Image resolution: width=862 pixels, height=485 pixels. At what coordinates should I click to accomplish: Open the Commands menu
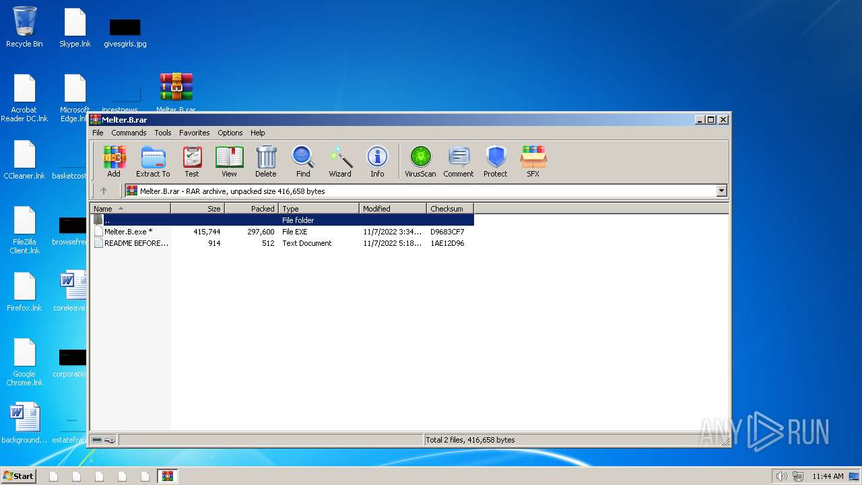point(129,133)
